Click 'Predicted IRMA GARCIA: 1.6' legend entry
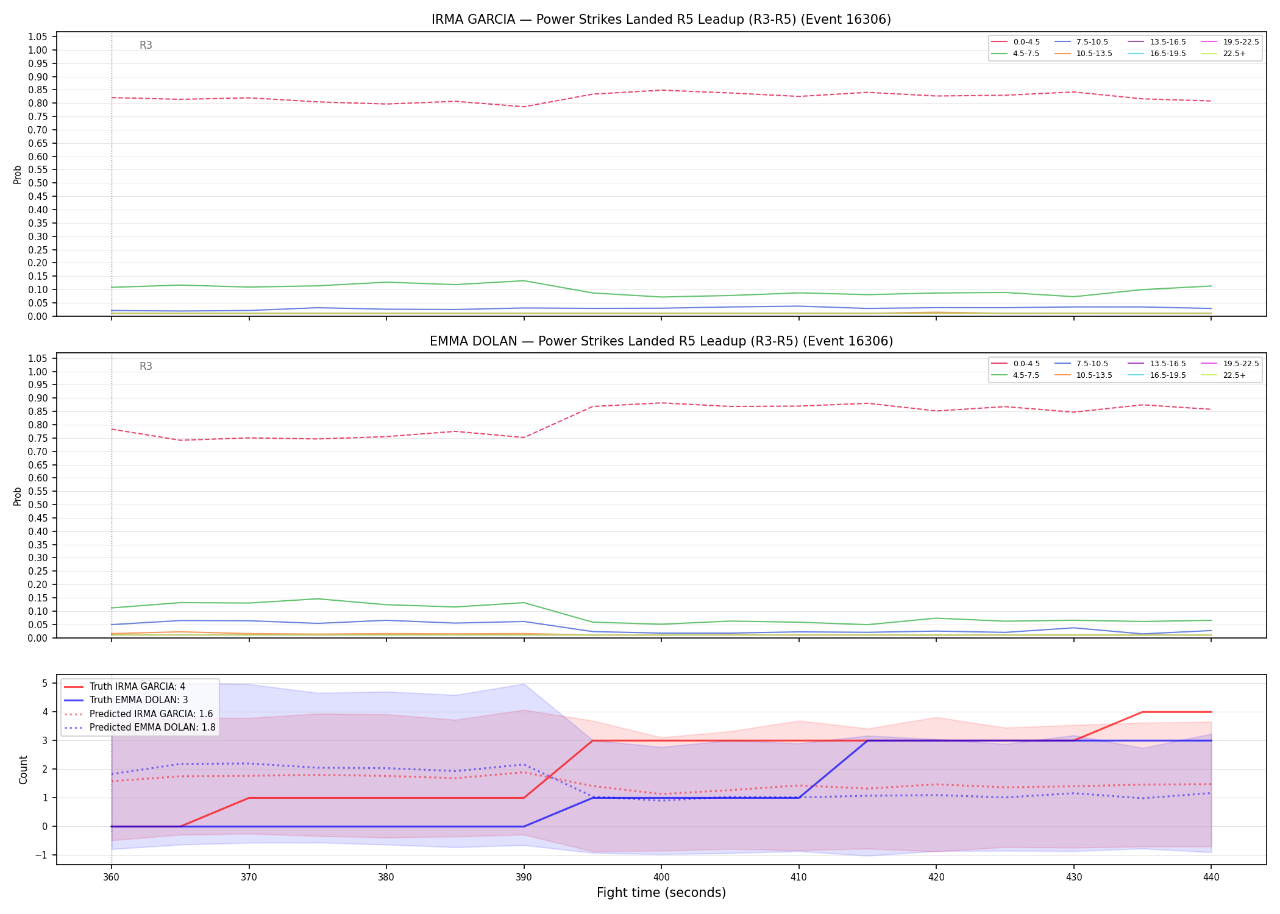Viewport: 1280px width, 914px height. [138, 714]
